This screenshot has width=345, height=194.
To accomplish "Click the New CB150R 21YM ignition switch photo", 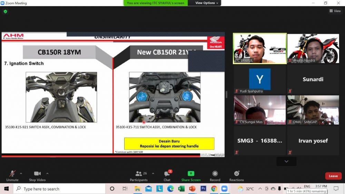I will pyautogui.click(x=165, y=97).
